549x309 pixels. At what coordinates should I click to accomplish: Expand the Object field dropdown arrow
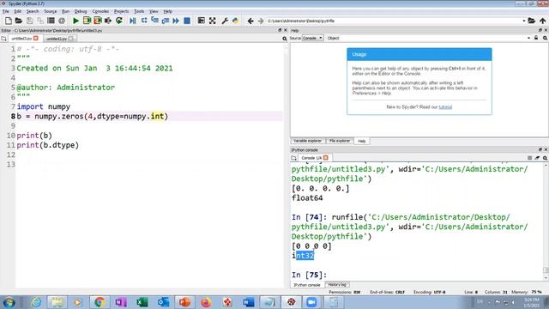point(528,38)
